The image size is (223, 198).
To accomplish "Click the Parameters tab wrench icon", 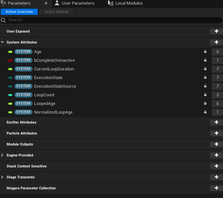I will click(3, 3).
